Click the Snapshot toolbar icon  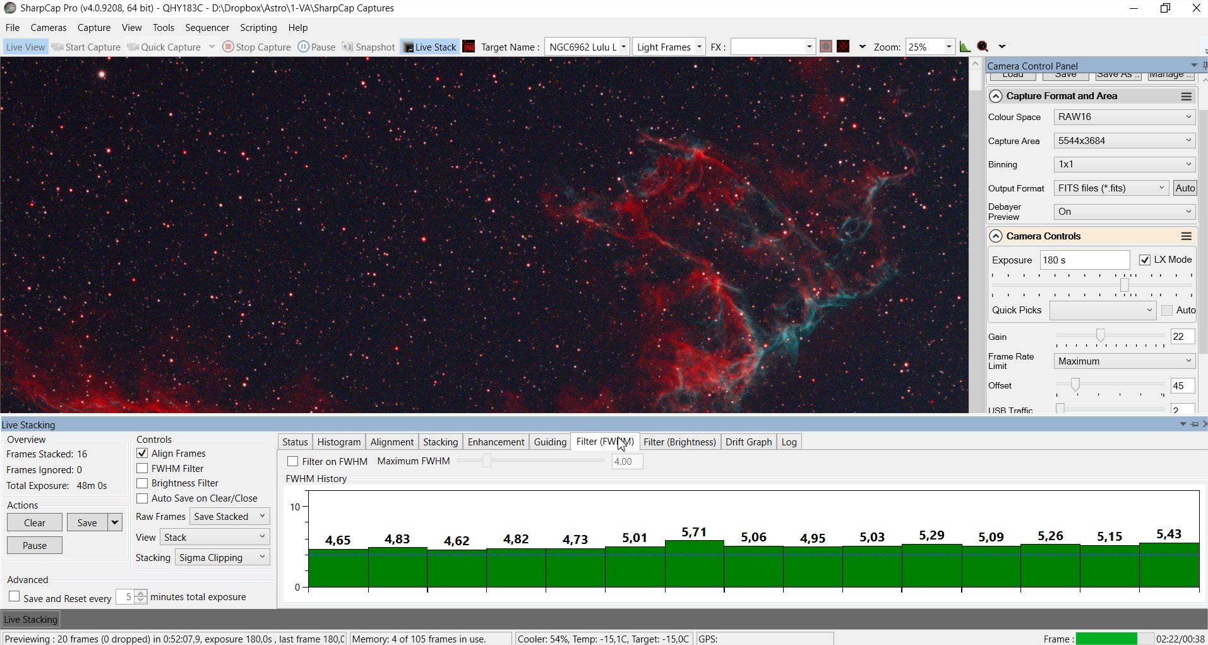point(347,47)
